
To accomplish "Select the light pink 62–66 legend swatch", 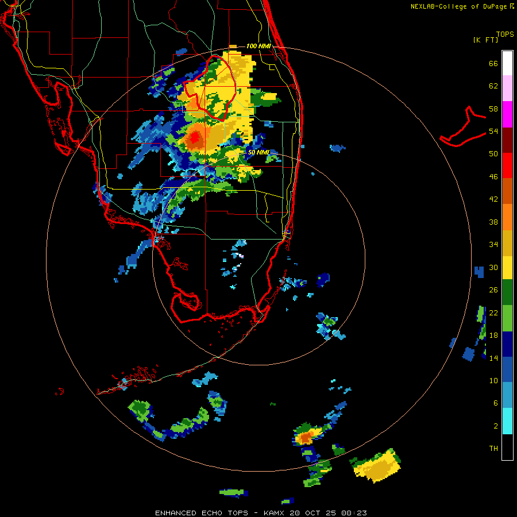I will (507, 88).
